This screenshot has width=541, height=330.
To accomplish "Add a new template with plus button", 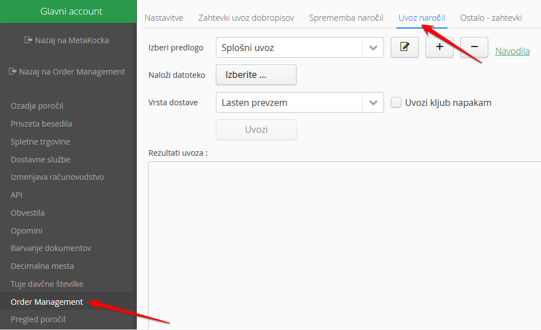I will tap(439, 47).
